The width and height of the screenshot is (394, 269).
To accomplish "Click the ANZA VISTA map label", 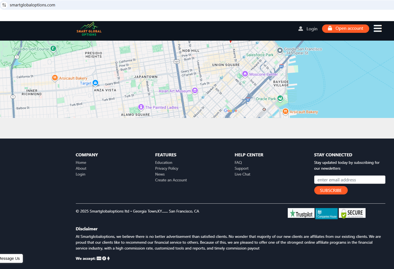I will point(105,90).
